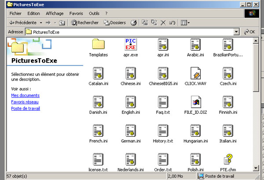Screen dimensions: 264x180
Task: Select the Faq.txt file icon
Action: point(163,102)
